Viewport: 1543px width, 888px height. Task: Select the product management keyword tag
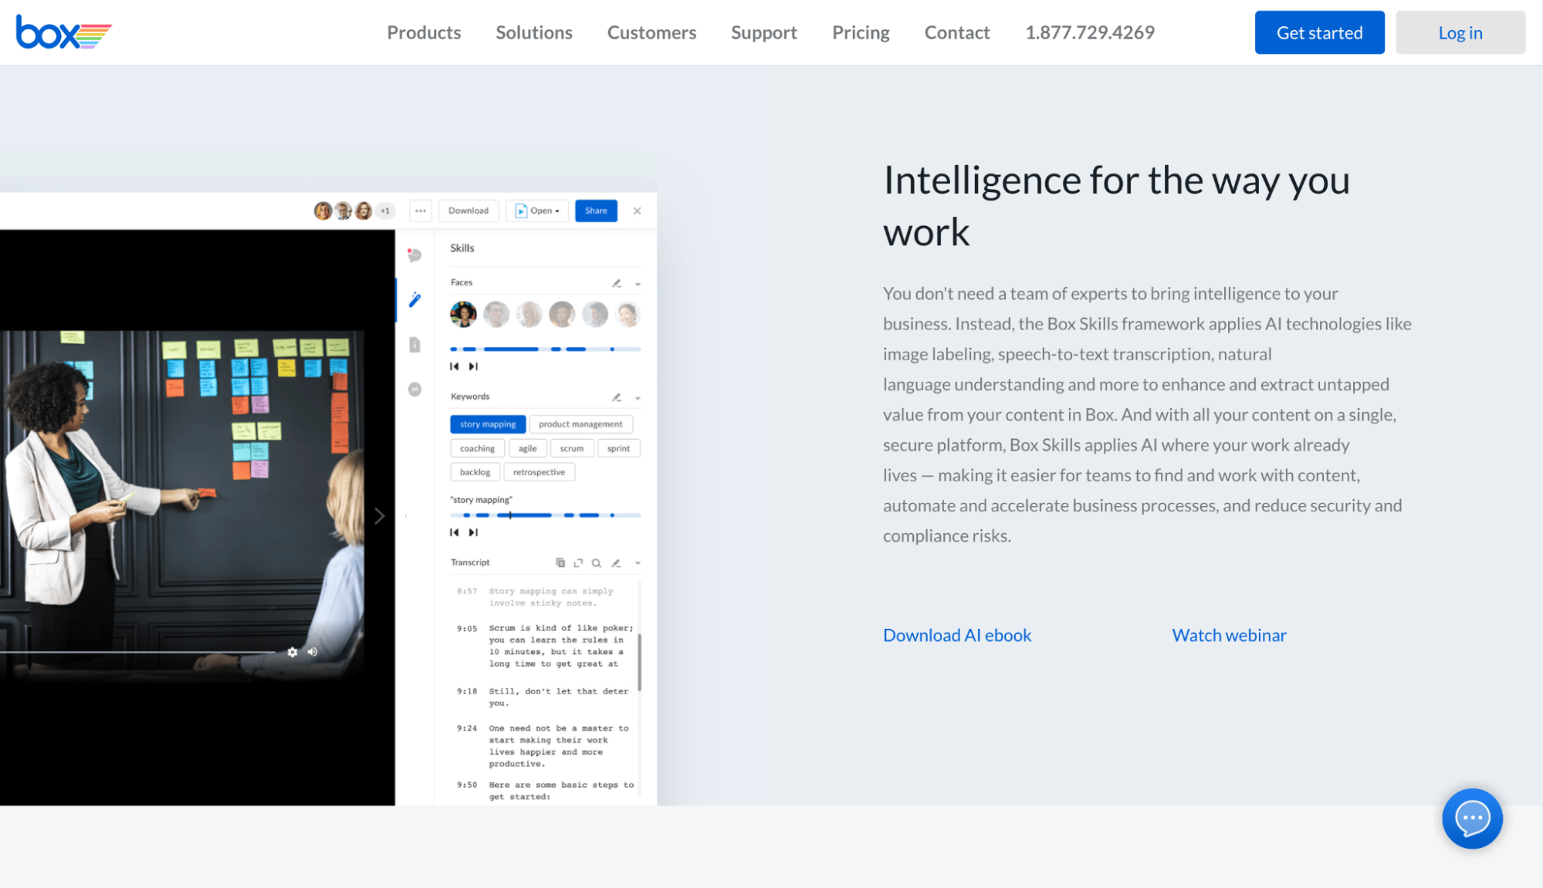pyautogui.click(x=580, y=424)
